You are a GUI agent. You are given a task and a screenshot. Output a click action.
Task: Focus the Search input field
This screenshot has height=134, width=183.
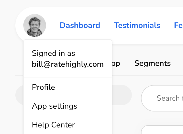click(168, 98)
